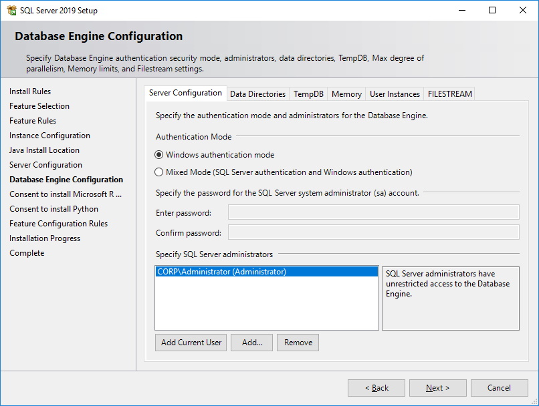The height and width of the screenshot is (406, 539).
Task: Click the SQL Server Setup title bar icon
Action: point(11,10)
